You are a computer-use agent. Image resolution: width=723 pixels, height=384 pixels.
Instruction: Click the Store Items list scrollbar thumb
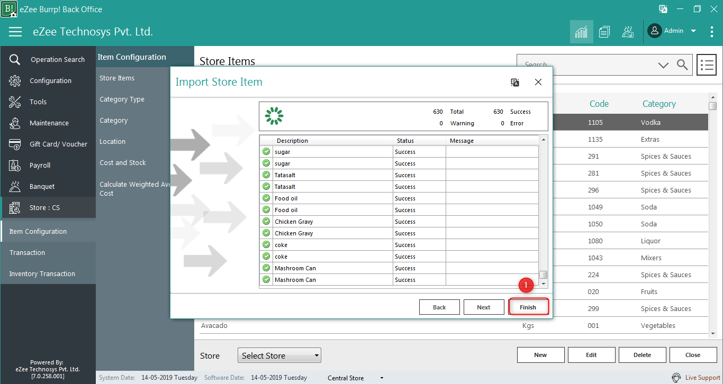click(x=712, y=106)
